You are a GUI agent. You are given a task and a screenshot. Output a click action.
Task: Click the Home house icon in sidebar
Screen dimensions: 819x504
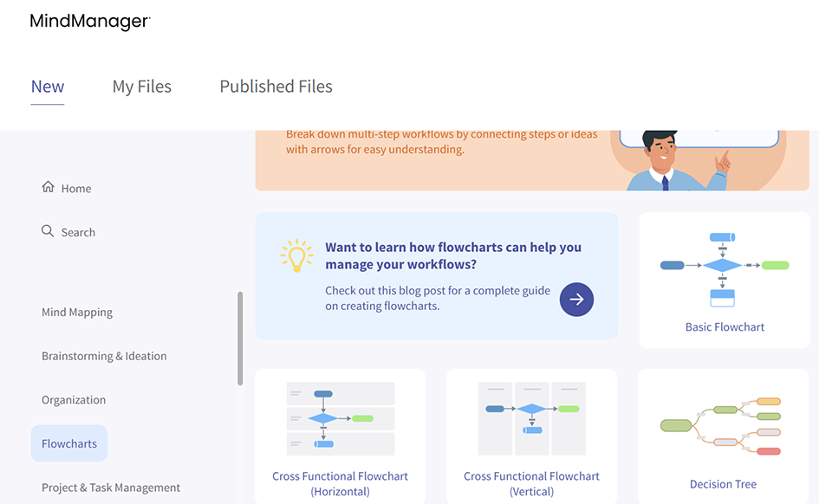click(49, 187)
